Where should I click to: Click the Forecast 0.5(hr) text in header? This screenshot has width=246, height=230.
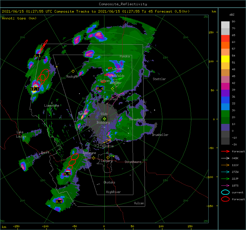click(x=172, y=11)
